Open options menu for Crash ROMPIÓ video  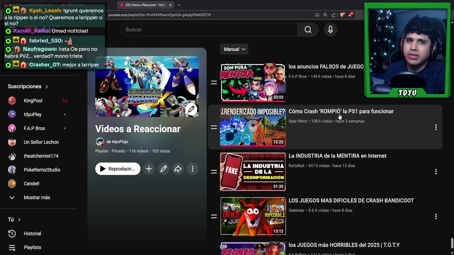coord(436,127)
